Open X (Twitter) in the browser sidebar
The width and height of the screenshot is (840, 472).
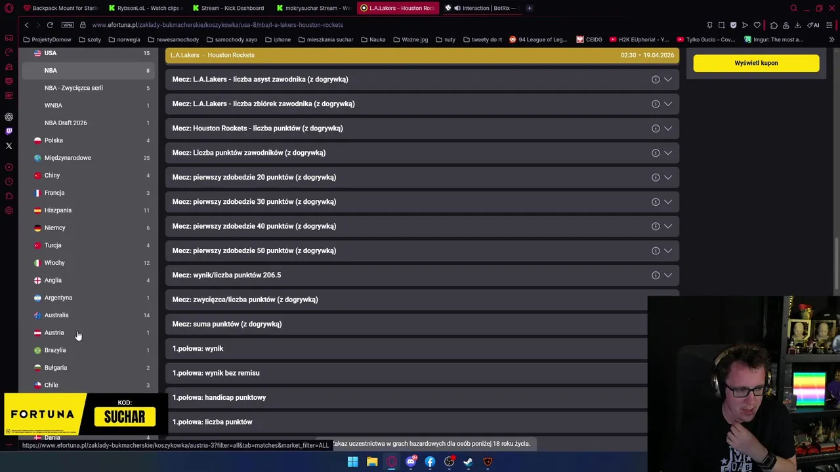[9, 146]
